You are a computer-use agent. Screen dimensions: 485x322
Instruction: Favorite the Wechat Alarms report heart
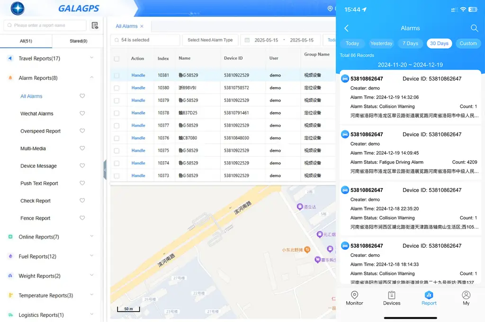point(82,113)
